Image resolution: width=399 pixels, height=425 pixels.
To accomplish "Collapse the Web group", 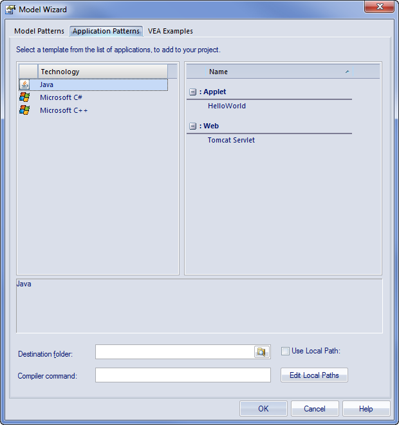I will pos(193,126).
